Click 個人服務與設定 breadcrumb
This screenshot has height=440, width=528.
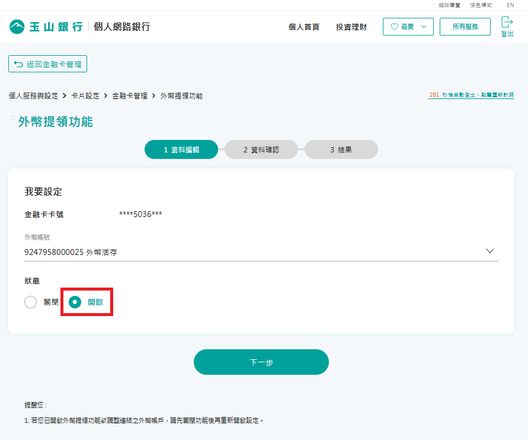pyautogui.click(x=33, y=96)
